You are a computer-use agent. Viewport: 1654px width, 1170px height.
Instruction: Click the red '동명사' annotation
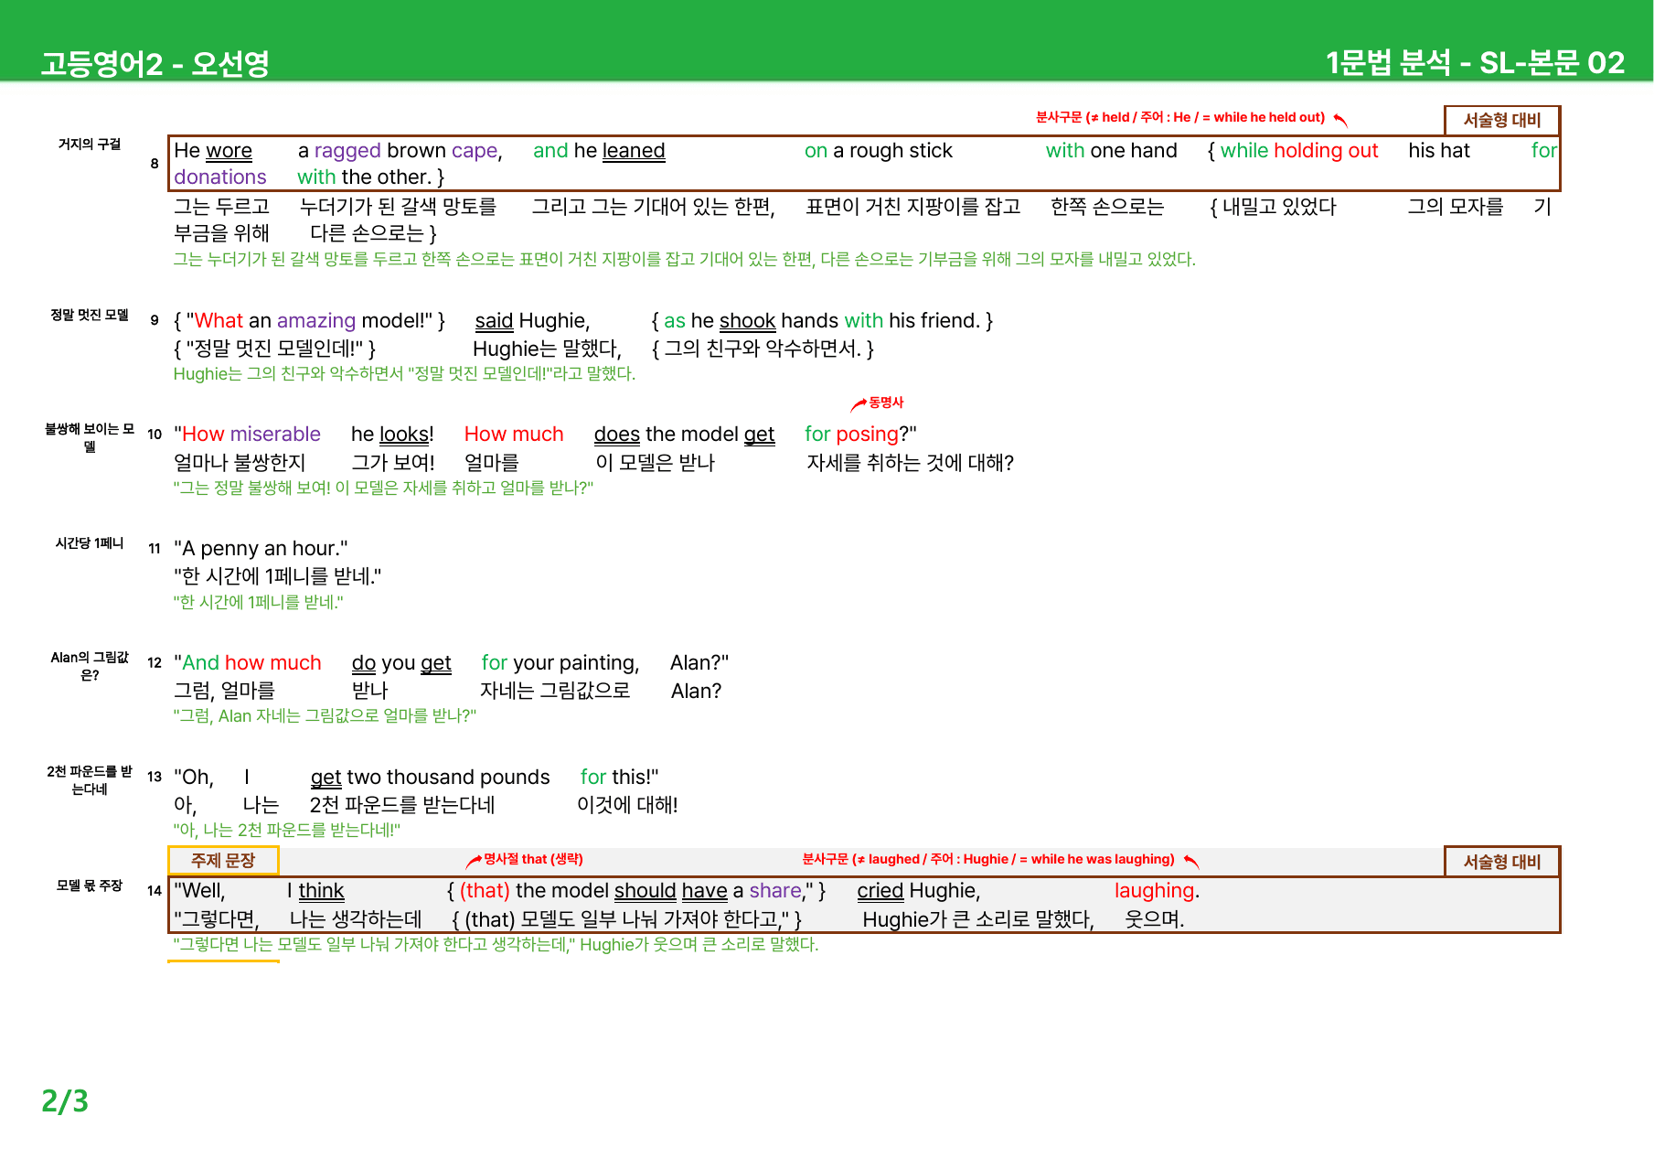(886, 403)
